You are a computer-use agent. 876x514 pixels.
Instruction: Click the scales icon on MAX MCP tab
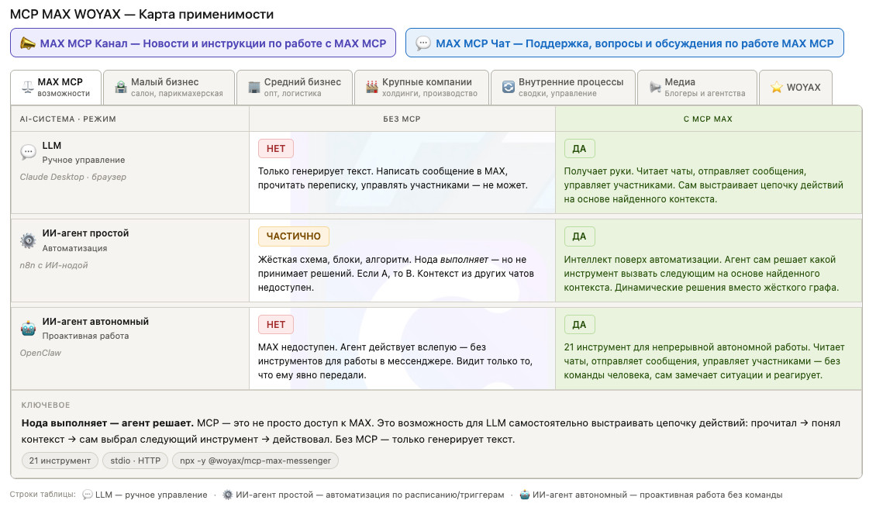27,87
